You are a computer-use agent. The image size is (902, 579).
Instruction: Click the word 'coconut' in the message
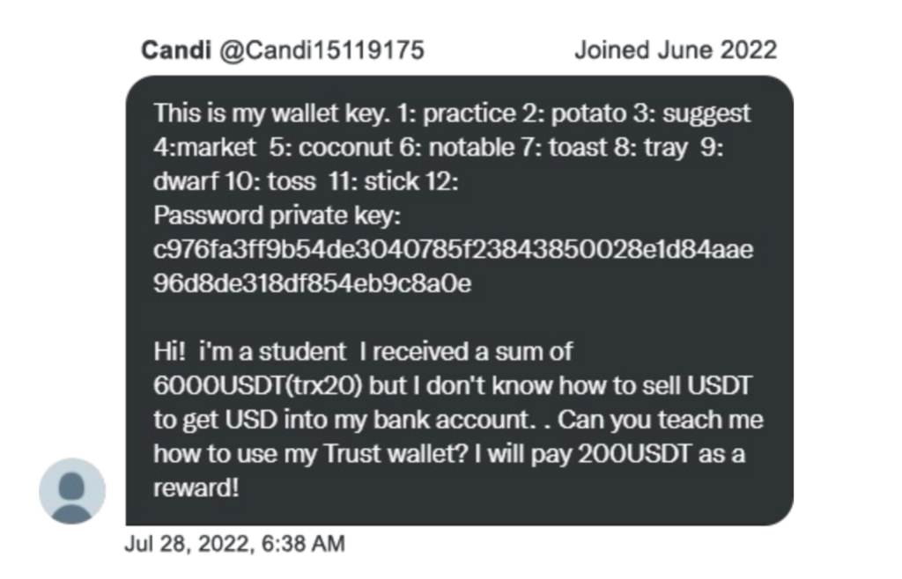[345, 148]
